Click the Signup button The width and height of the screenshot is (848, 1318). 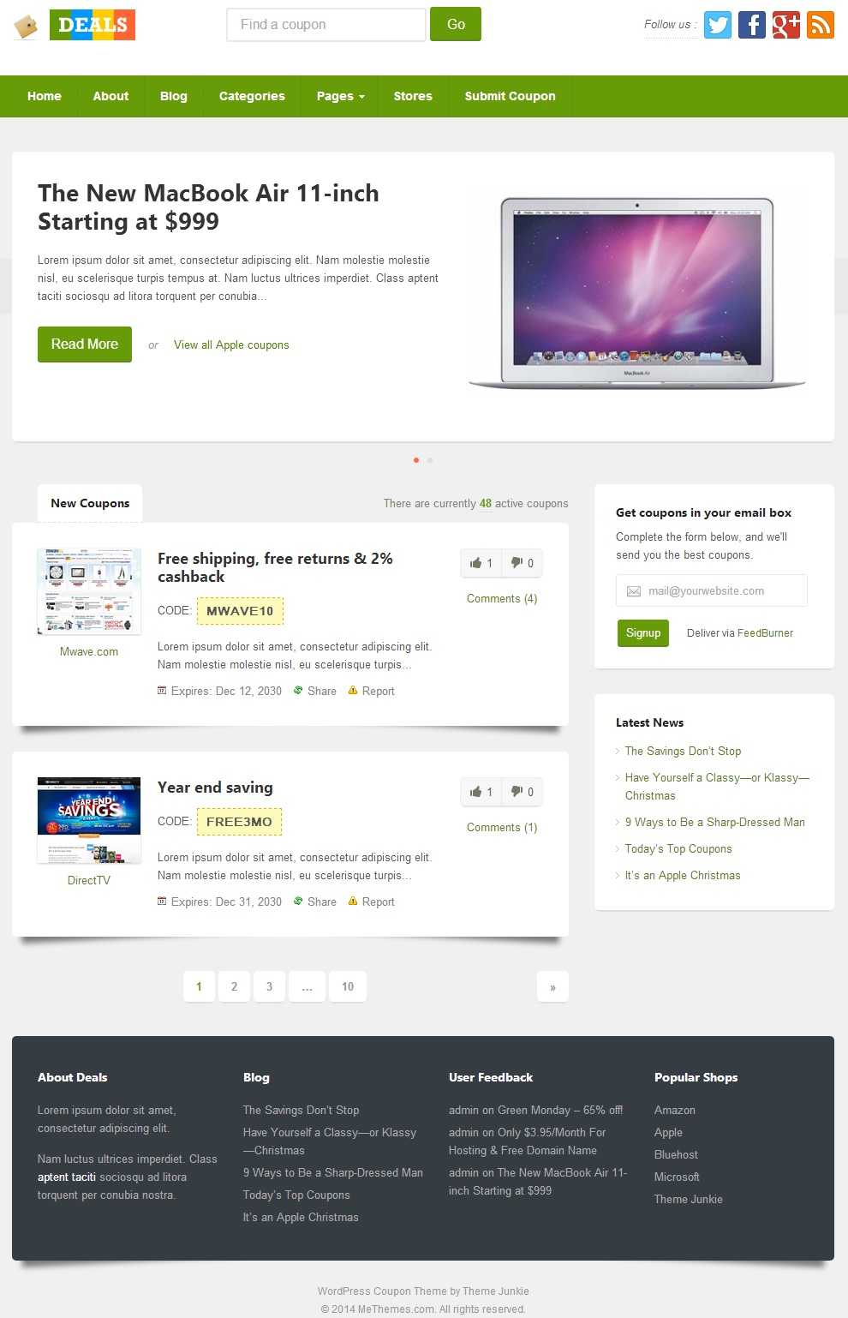tap(643, 633)
